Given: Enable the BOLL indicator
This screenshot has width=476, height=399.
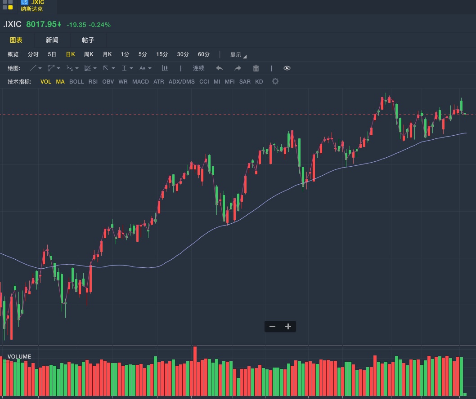Looking at the screenshot, I should [76, 82].
